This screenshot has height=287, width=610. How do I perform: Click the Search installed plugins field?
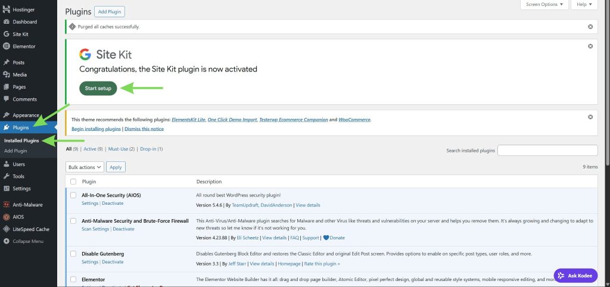point(547,151)
